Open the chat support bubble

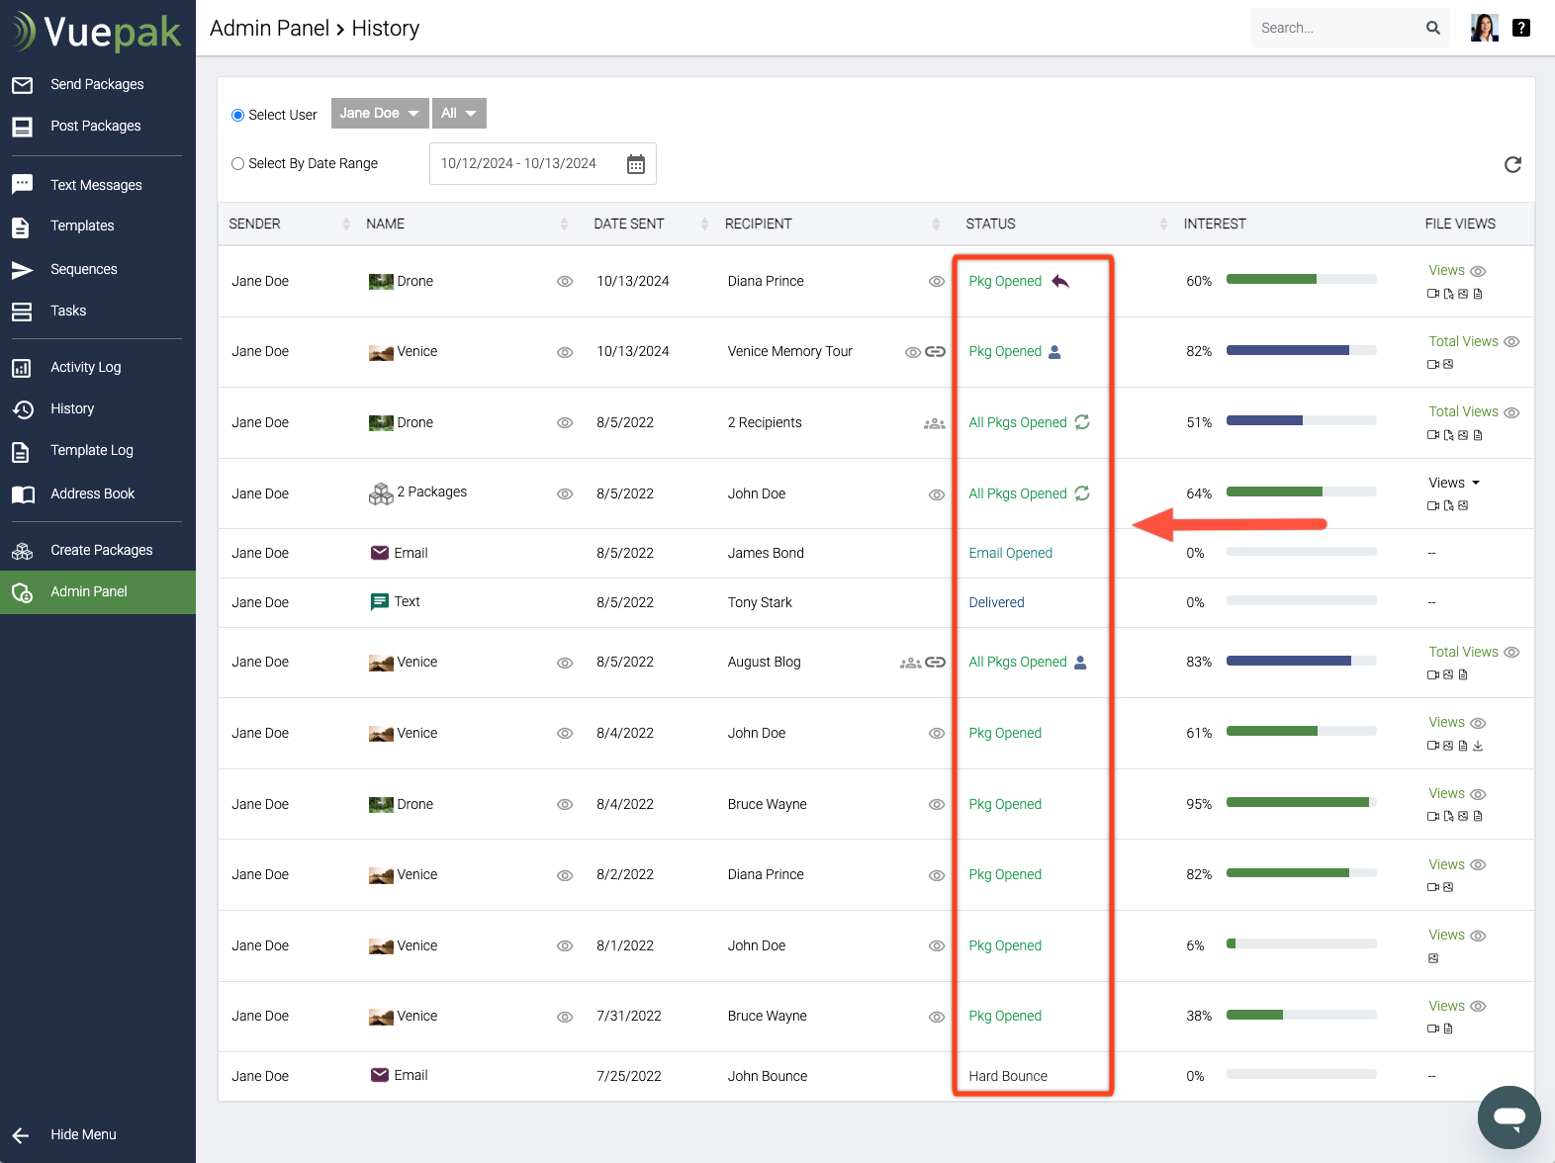point(1509,1118)
